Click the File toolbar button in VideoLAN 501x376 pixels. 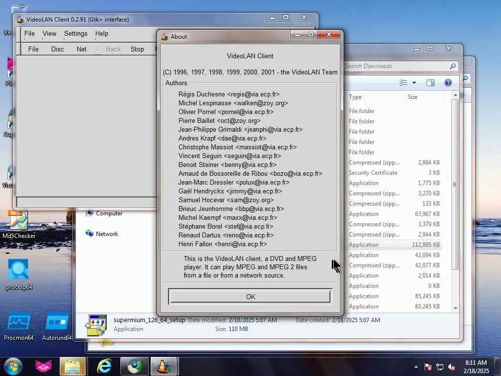33,49
